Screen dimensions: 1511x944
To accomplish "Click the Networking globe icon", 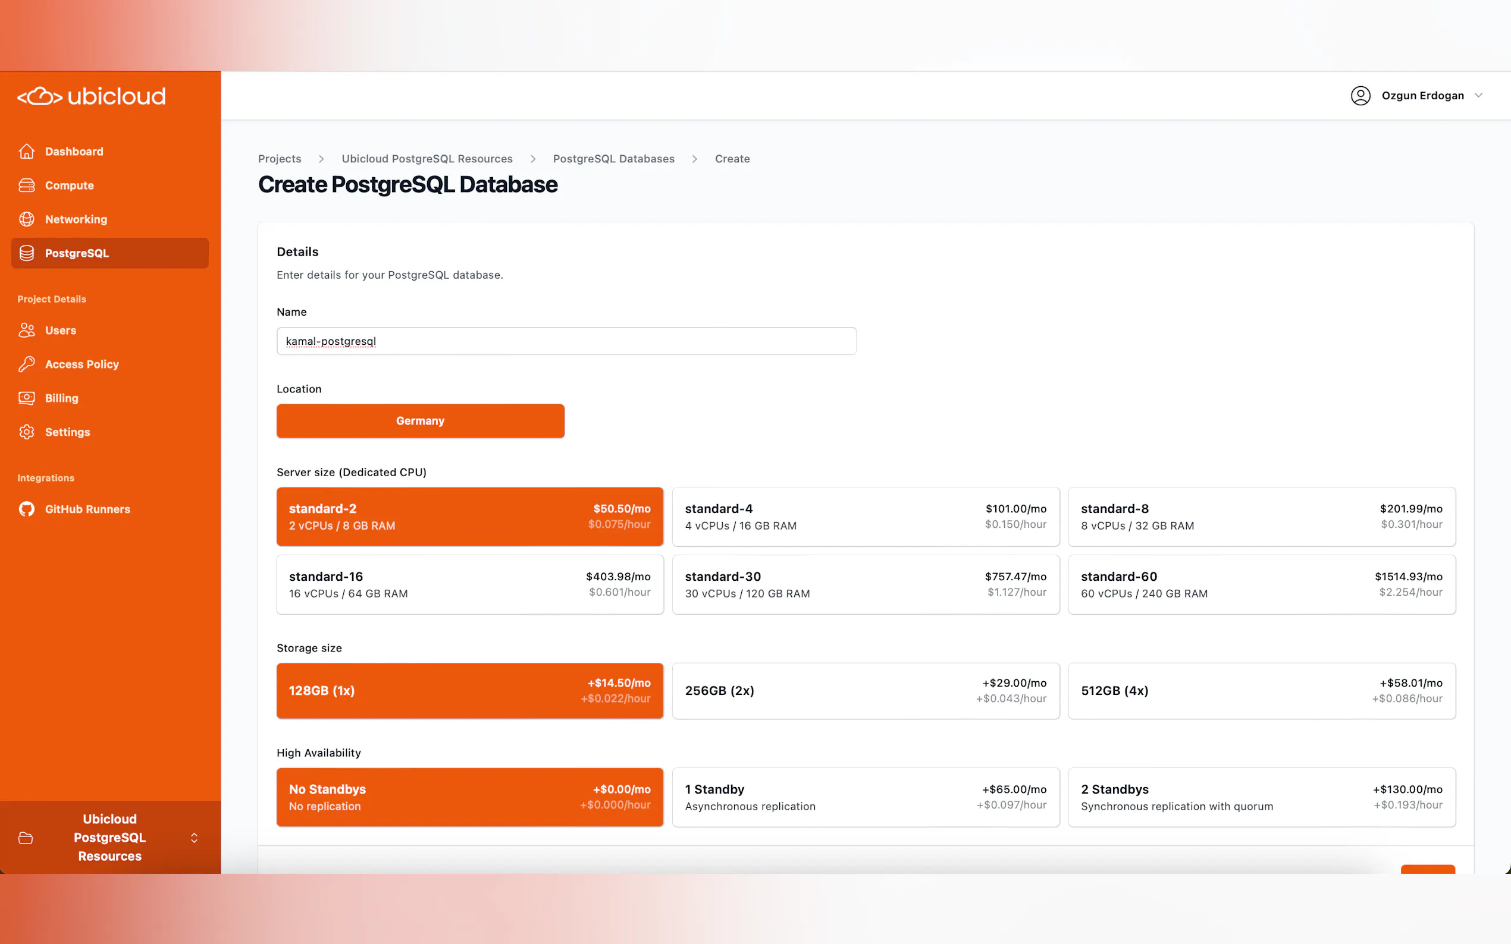I will [x=26, y=219].
